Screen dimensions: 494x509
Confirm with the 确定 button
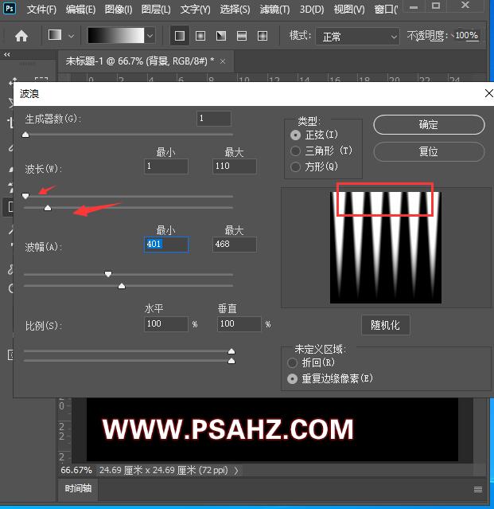click(429, 124)
